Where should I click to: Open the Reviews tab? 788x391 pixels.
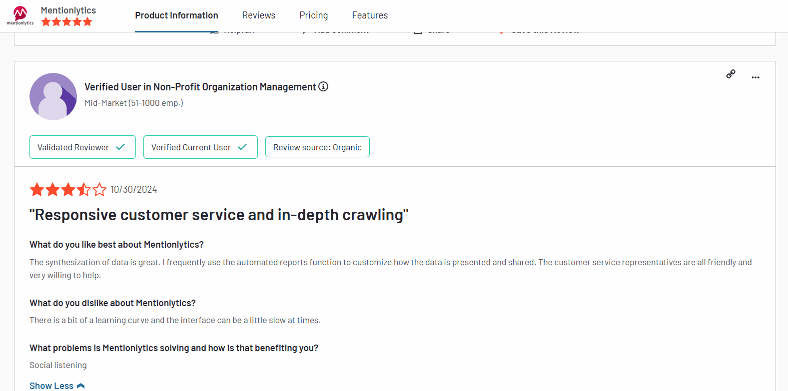click(258, 15)
